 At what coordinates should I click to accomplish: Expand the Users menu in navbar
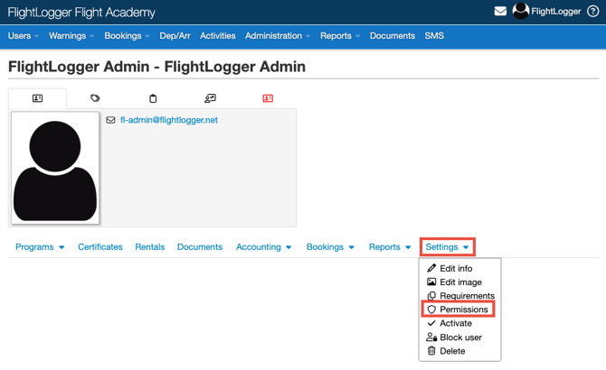pyautogui.click(x=23, y=36)
